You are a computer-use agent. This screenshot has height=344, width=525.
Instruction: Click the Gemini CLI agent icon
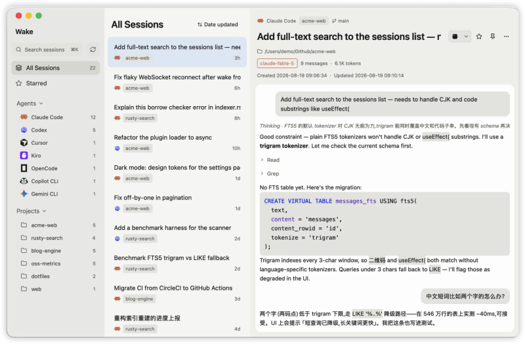click(24, 193)
